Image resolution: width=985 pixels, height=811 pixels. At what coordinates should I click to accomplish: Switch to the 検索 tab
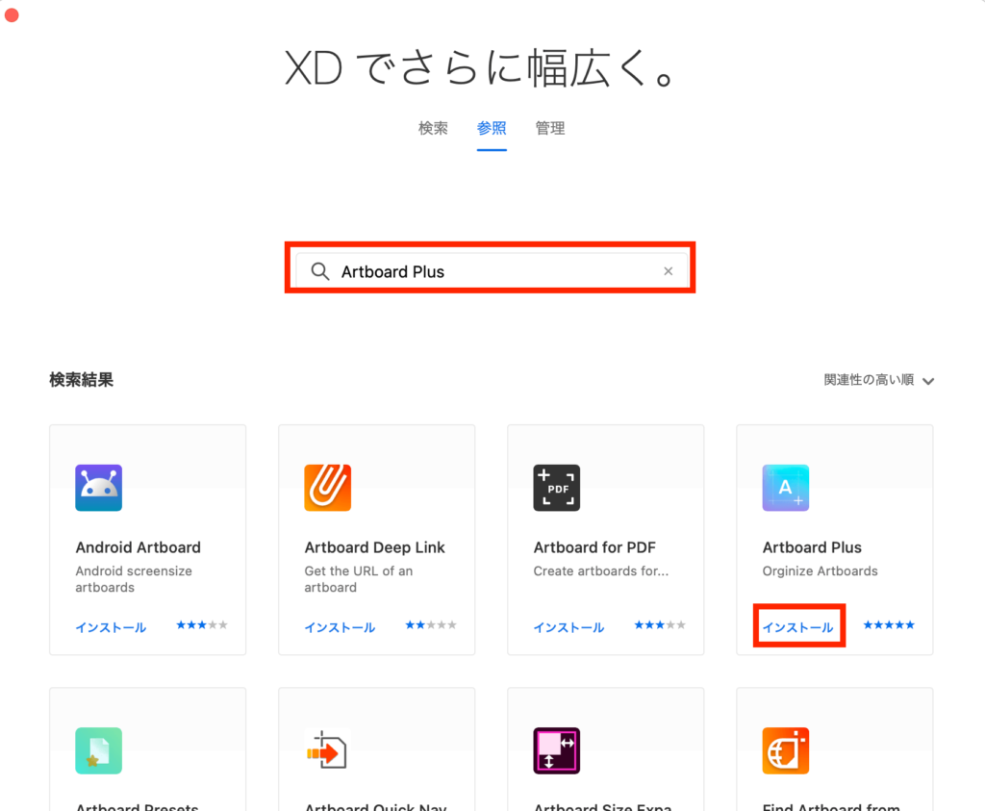tap(433, 128)
